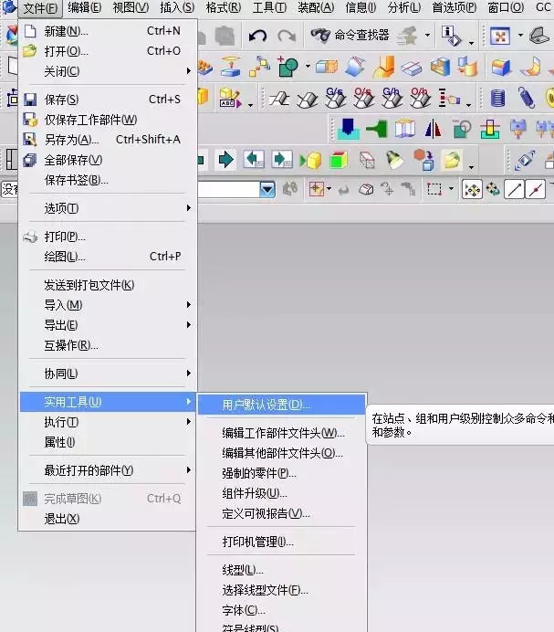
Task: Click the blue cylinder spring icon
Action: [498, 98]
